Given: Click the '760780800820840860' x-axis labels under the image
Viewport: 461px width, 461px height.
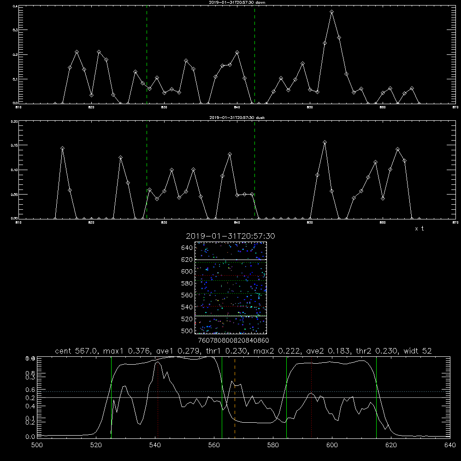Looking at the screenshot, I should (x=233, y=340).
